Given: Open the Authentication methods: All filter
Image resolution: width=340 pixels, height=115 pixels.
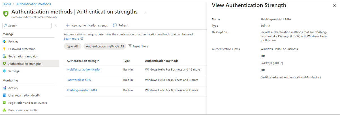Looking at the screenshot, I should point(105,46).
